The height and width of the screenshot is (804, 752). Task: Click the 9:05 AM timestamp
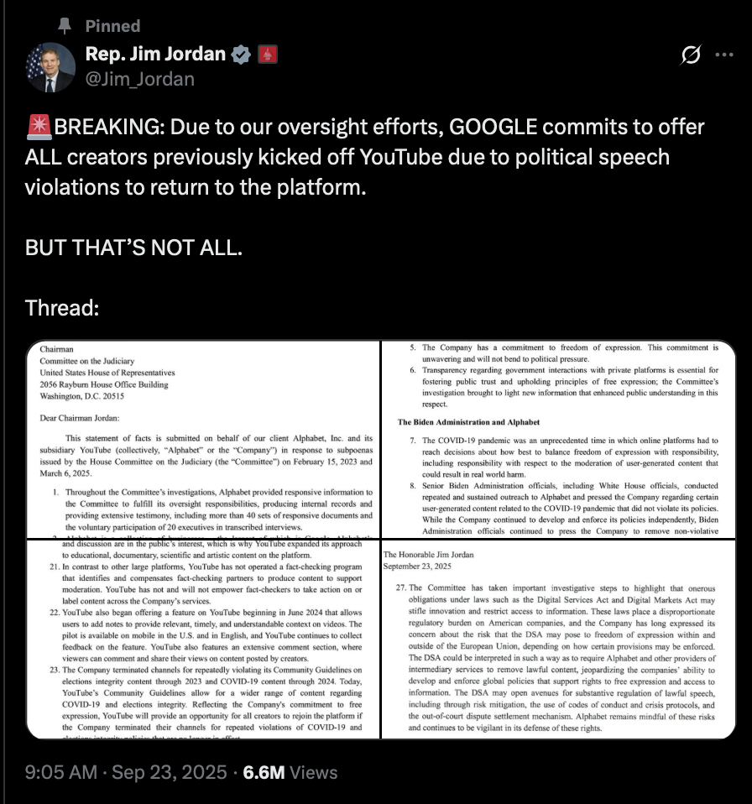(60, 771)
